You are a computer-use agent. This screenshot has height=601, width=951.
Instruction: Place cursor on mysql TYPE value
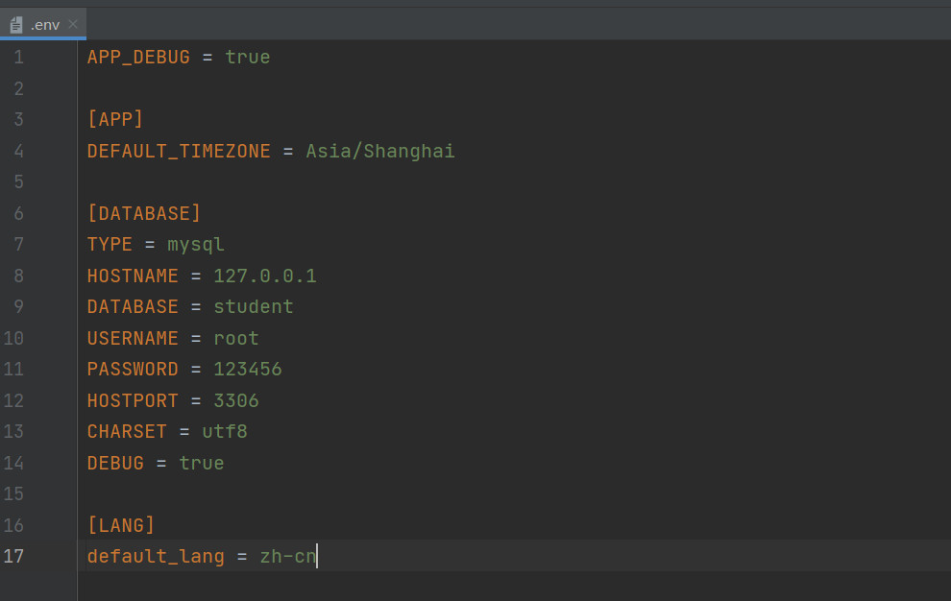196,245
